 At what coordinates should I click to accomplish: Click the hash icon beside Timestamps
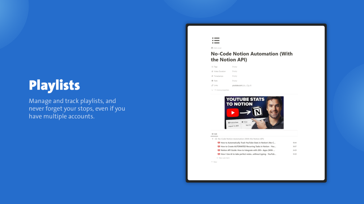tap(212, 76)
